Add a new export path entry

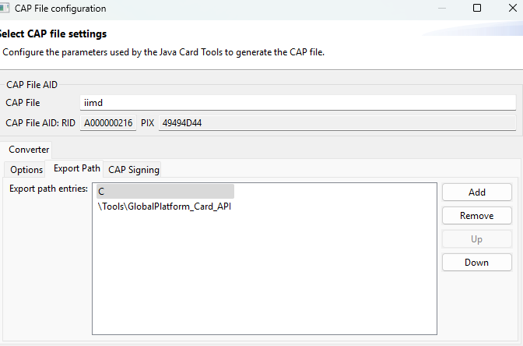tap(477, 192)
